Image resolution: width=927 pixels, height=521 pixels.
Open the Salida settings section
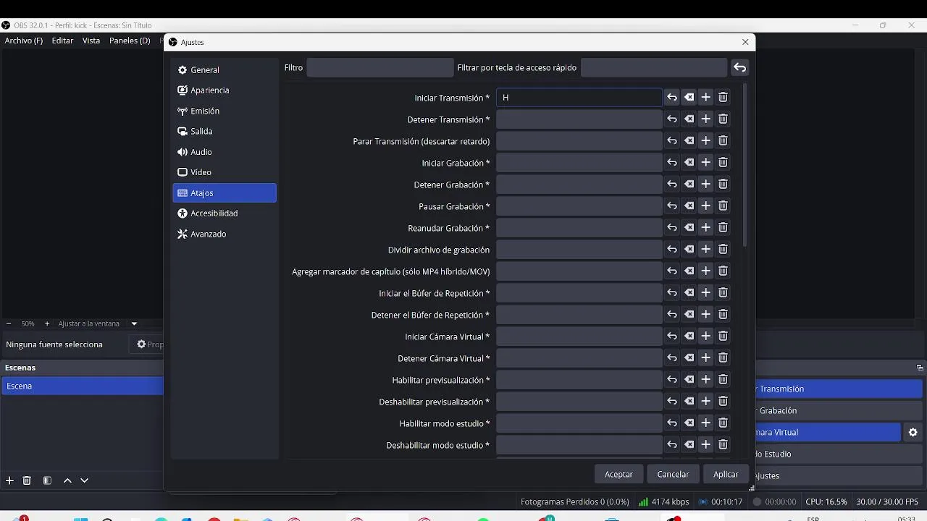click(225, 131)
